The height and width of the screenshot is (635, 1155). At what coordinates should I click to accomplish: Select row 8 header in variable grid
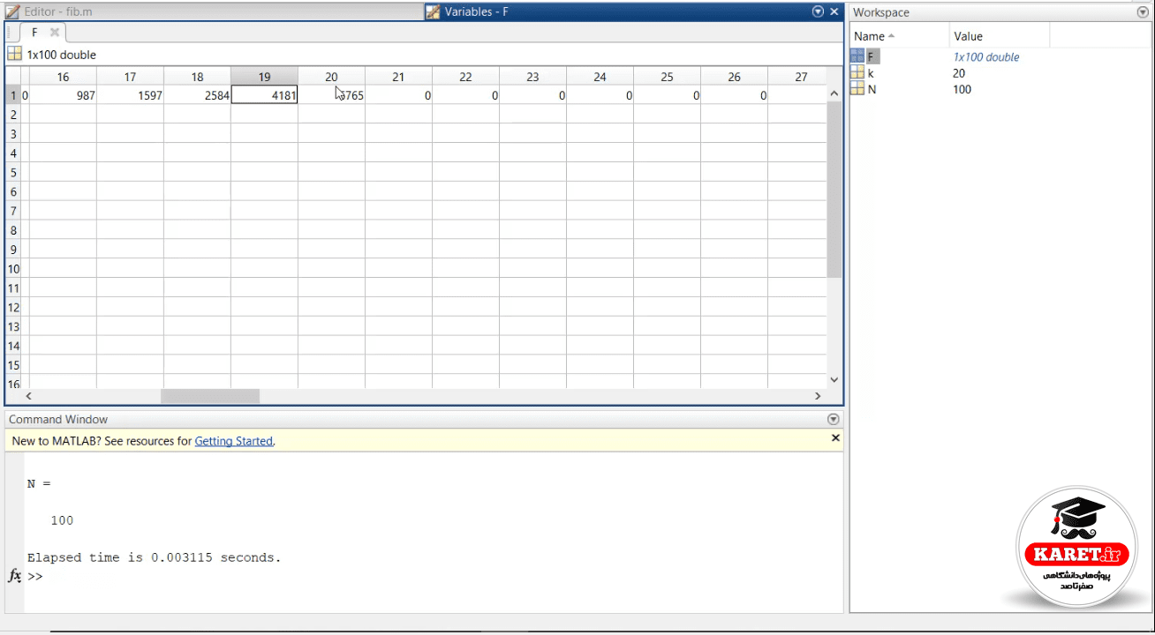pyautogui.click(x=13, y=230)
